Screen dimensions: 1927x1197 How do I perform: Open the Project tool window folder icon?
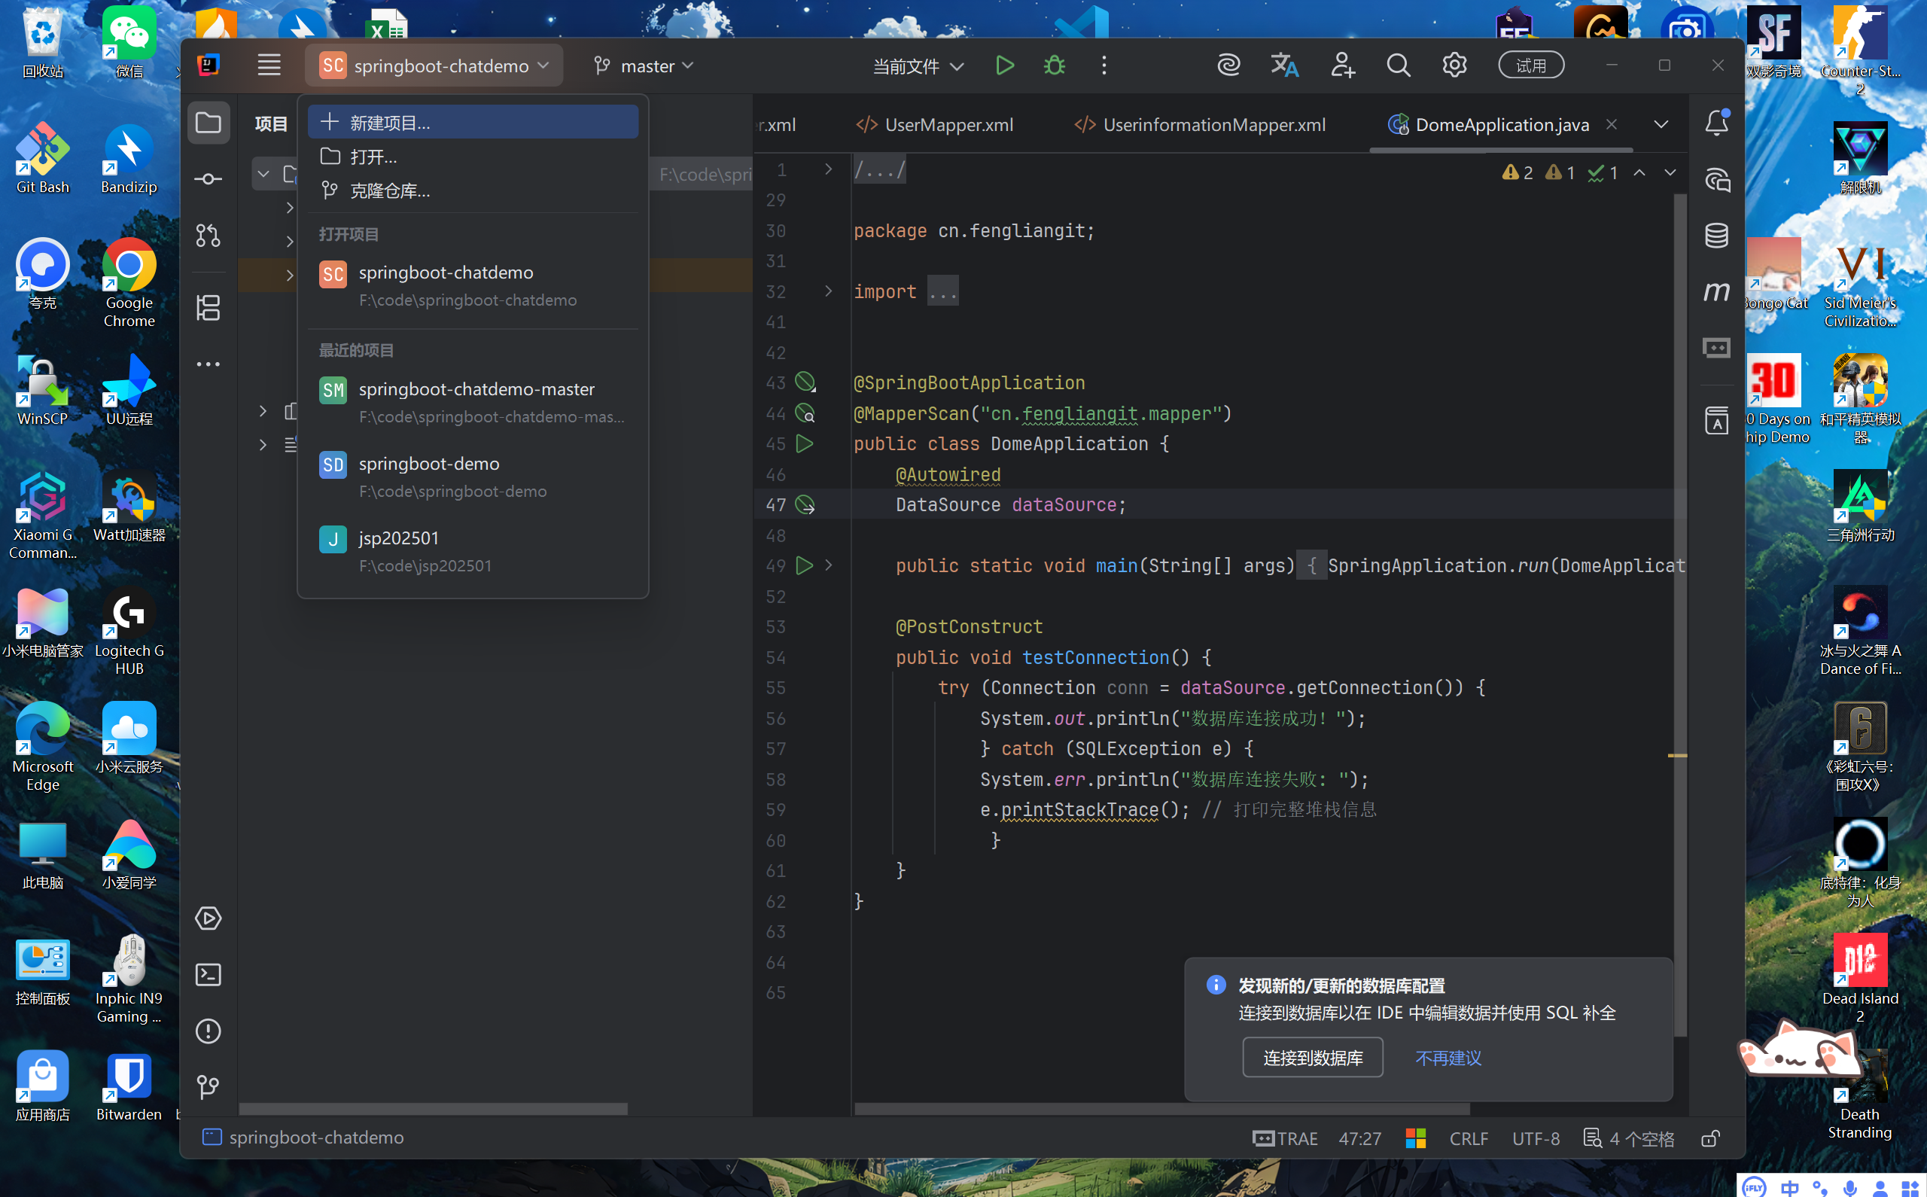[209, 123]
